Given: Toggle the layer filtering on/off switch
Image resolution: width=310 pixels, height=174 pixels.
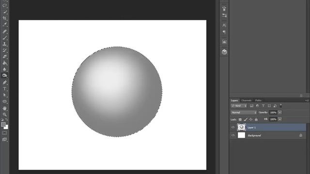Looking at the screenshot, I should pos(281,105).
